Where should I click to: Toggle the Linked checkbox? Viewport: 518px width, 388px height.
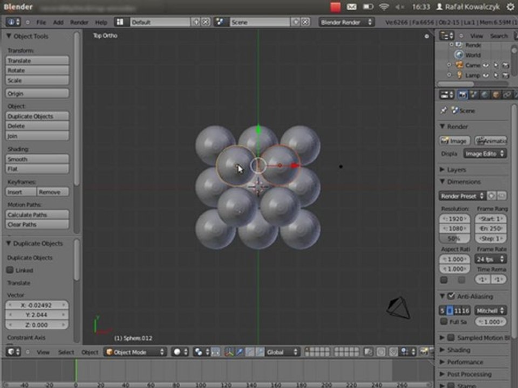10,270
